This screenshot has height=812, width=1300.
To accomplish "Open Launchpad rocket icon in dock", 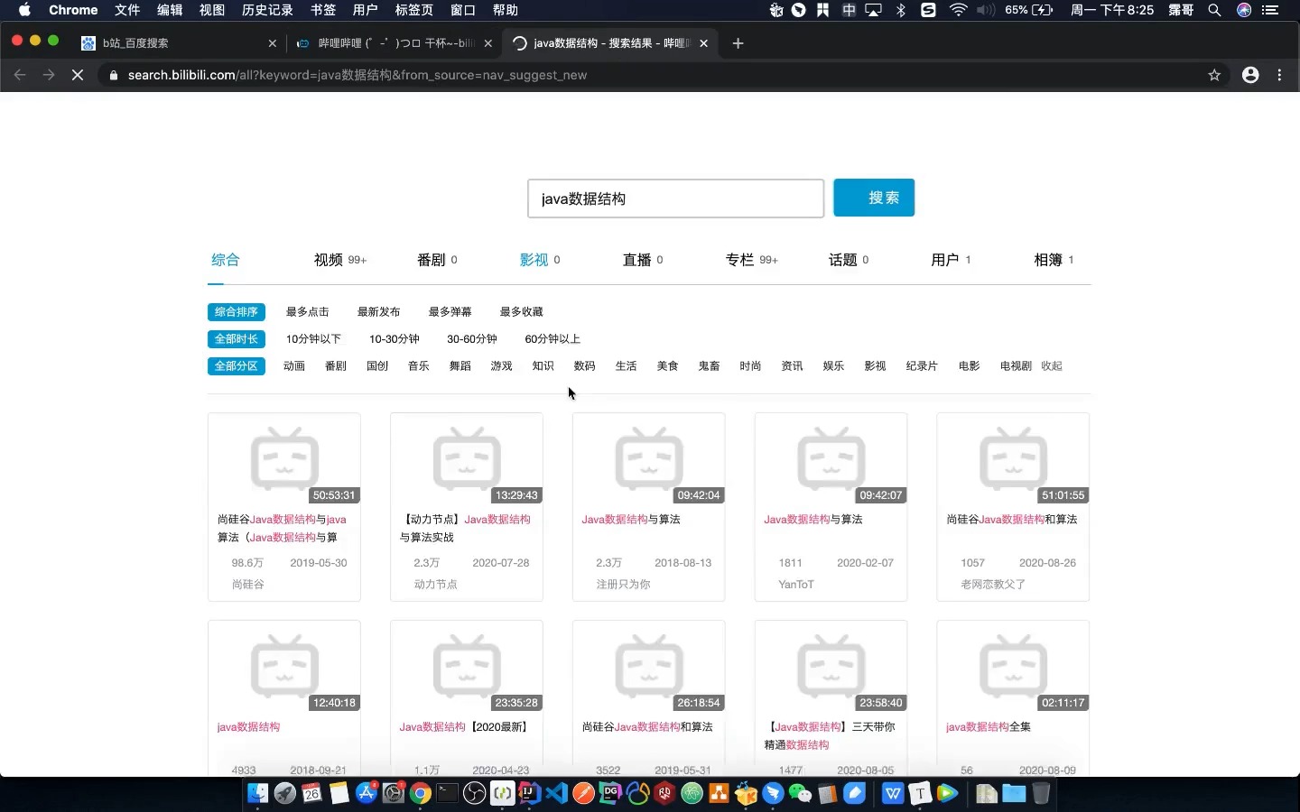I will click(285, 793).
